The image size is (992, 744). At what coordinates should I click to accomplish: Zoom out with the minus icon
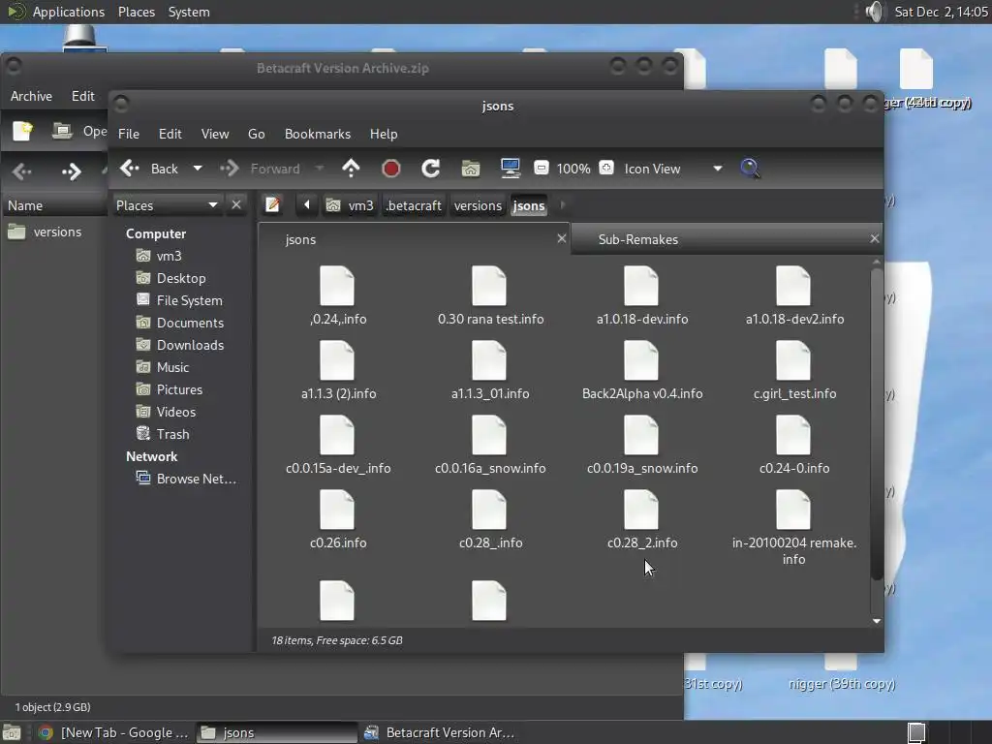click(x=541, y=168)
